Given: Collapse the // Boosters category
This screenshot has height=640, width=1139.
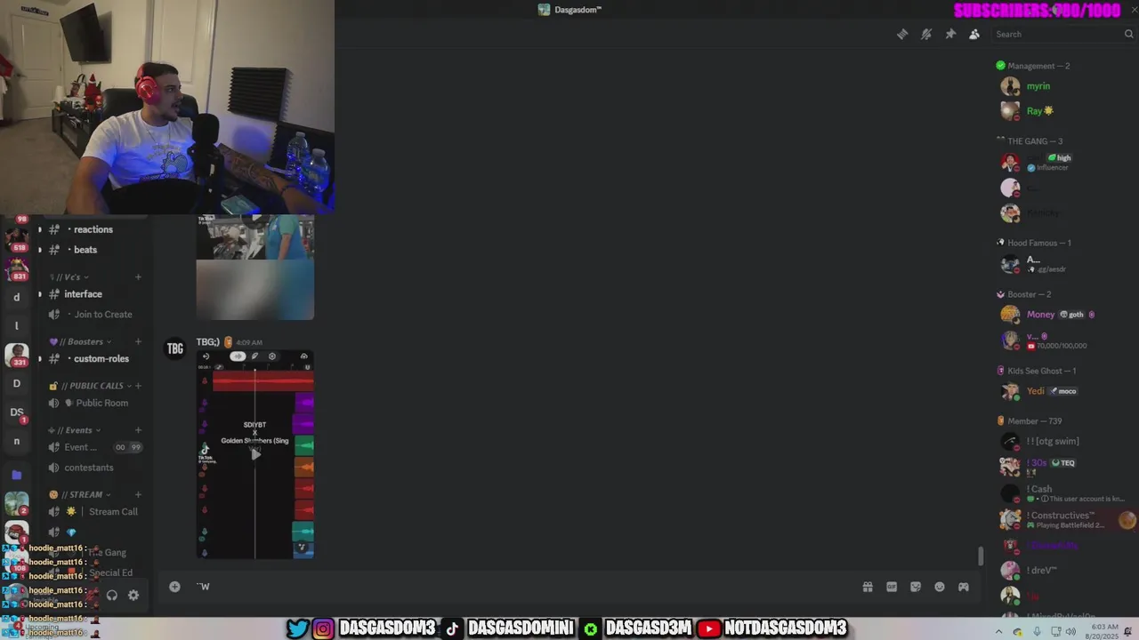Looking at the screenshot, I should coord(80,342).
